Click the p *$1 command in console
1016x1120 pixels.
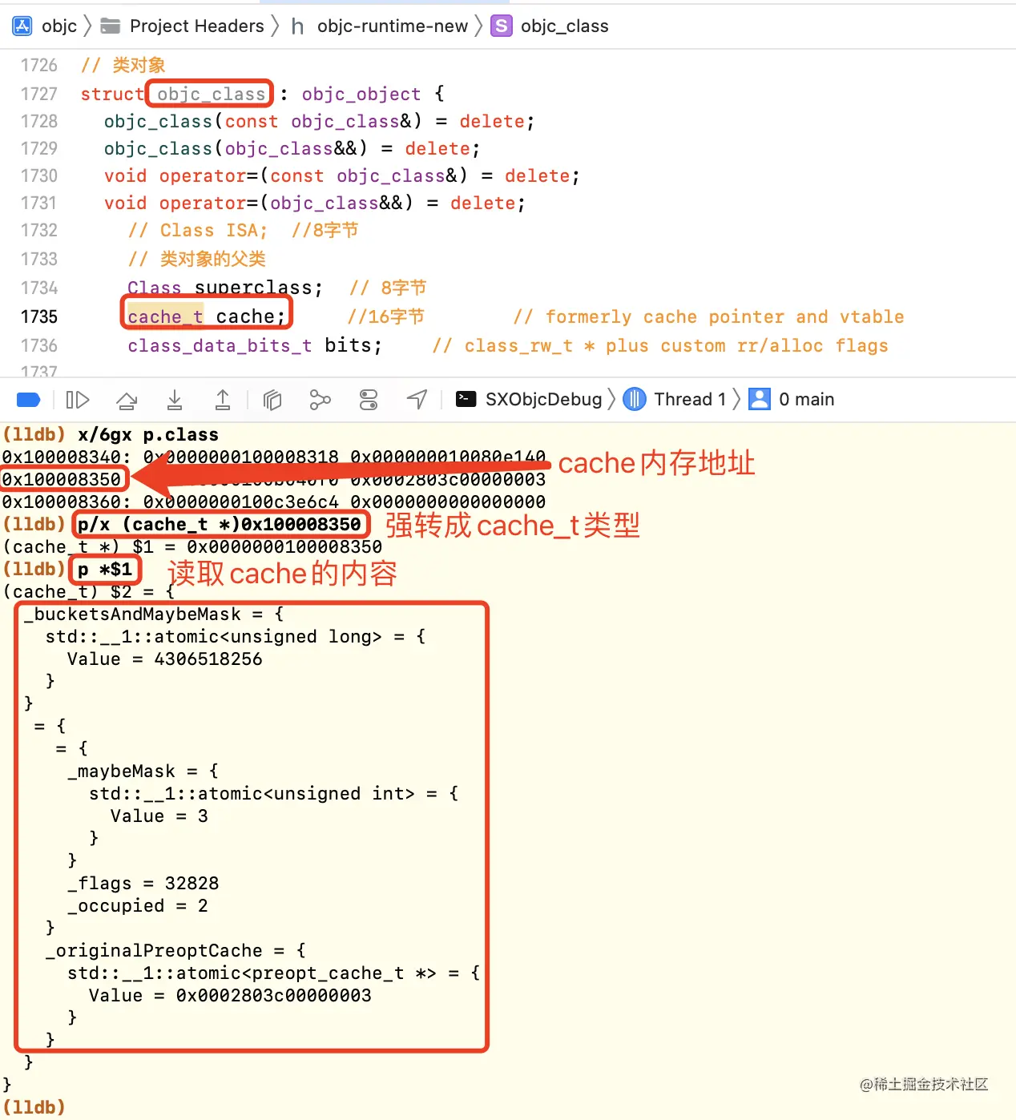(105, 570)
